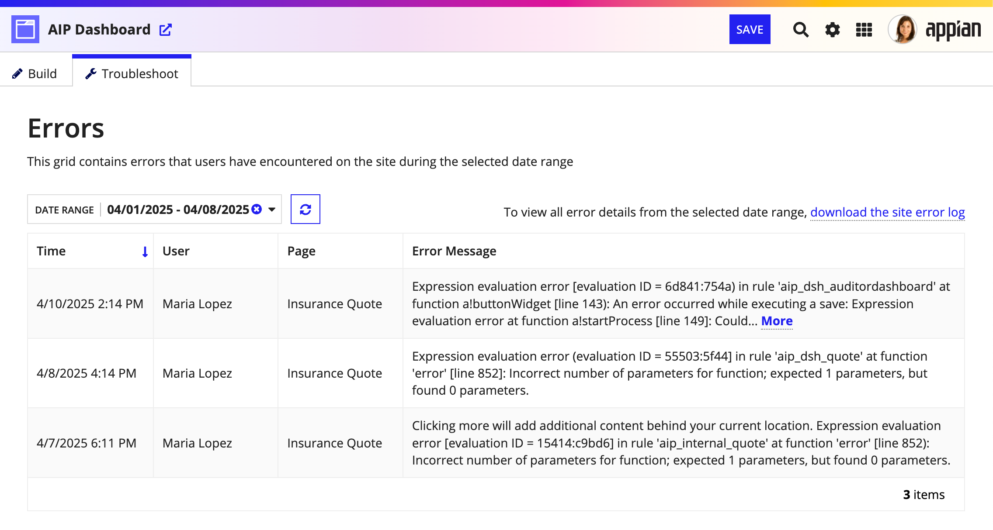Open the settings gear menu

click(x=833, y=30)
